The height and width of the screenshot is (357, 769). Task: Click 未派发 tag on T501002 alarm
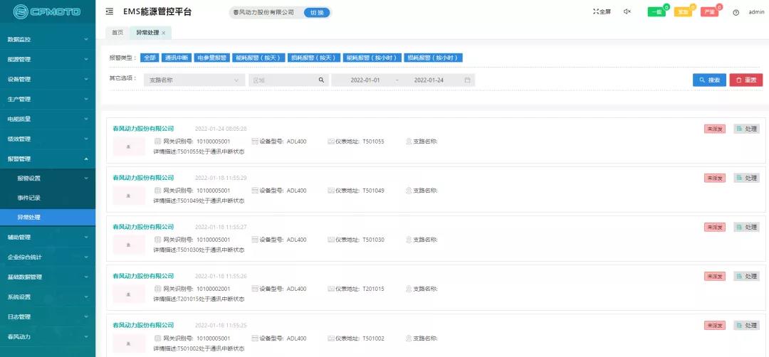715,325
